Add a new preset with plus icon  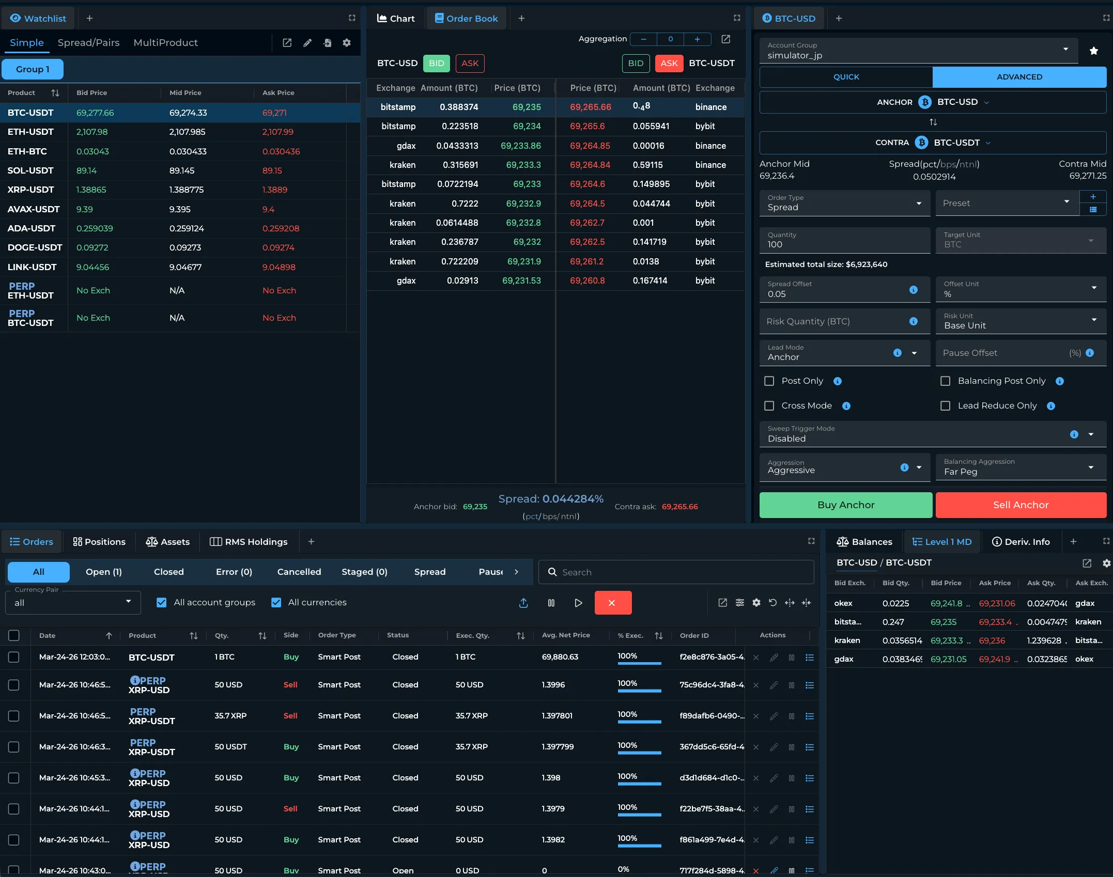1093,197
